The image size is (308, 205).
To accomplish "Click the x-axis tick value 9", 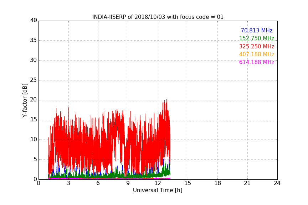I will tap(128, 183).
